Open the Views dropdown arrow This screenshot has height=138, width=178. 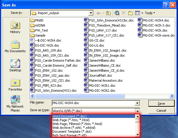tap(142, 13)
